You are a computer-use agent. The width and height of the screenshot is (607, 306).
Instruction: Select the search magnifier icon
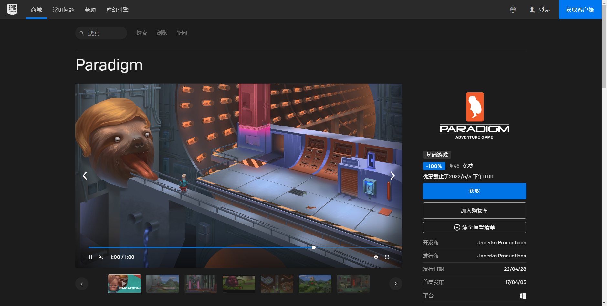[x=82, y=33]
